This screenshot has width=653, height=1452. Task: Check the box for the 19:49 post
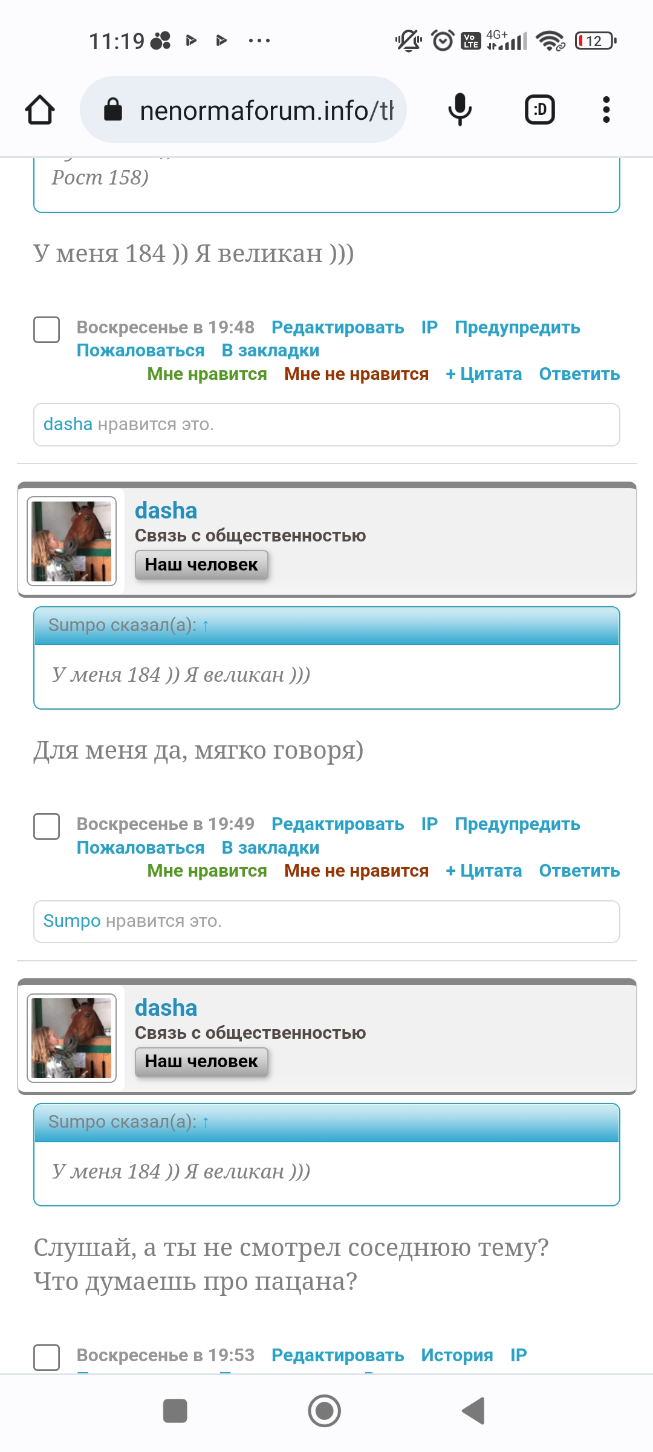[47, 826]
